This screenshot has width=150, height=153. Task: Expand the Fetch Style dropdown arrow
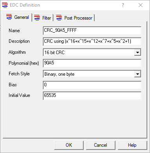point(137,74)
